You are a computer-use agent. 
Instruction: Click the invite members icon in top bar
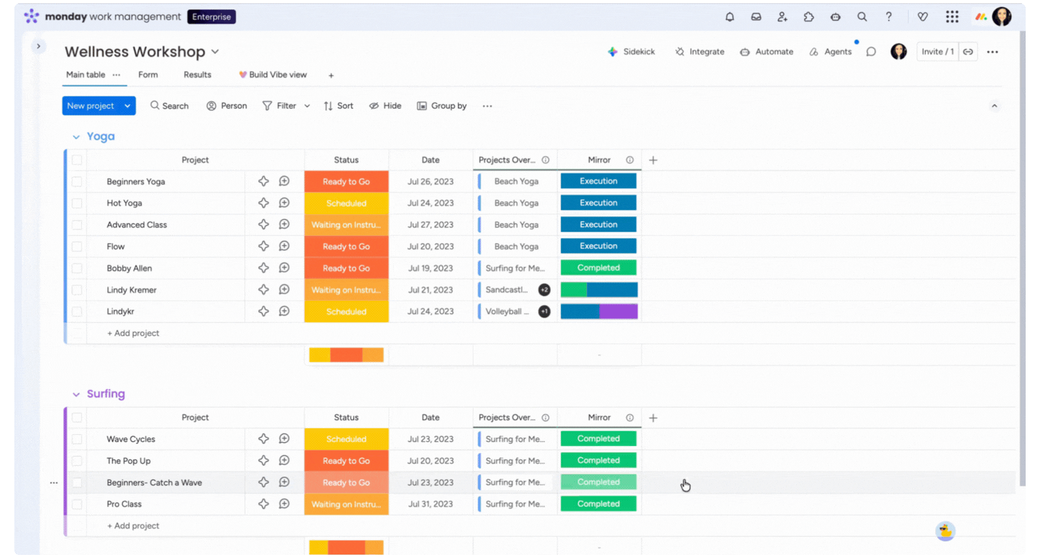782,17
